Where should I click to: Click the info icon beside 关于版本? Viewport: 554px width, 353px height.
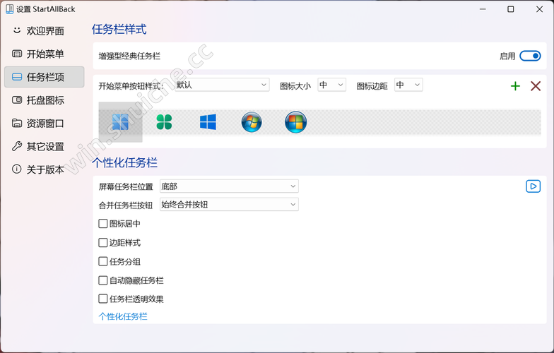(17, 169)
